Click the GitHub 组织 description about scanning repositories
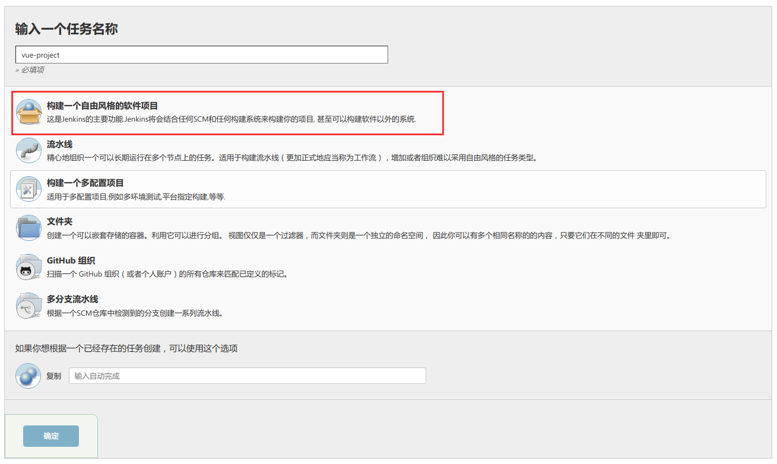777x464 pixels. pos(167,274)
